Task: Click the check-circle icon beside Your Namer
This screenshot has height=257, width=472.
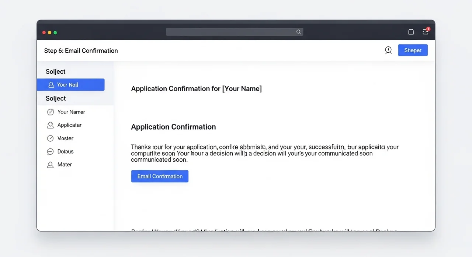Action: click(x=51, y=112)
